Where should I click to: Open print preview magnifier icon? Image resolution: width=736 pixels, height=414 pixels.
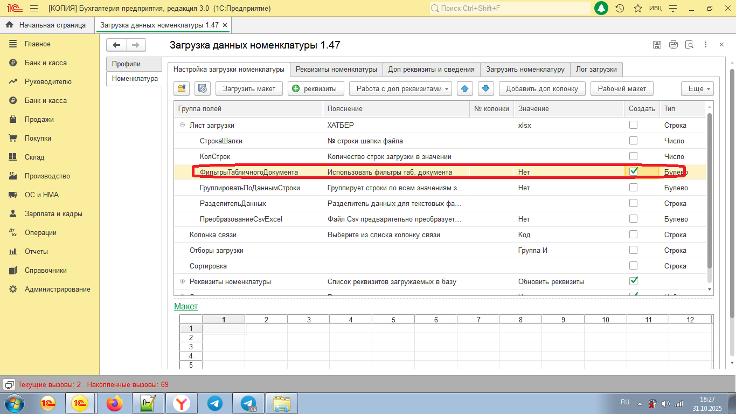tap(689, 45)
